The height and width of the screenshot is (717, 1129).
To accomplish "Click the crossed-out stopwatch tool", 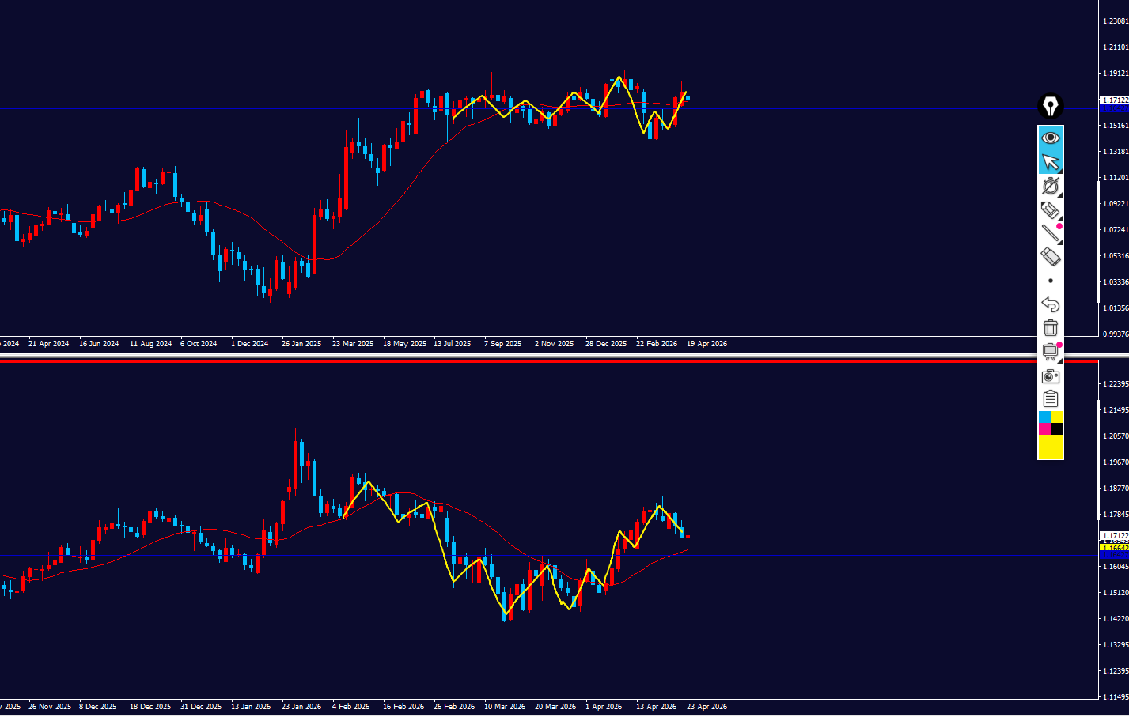I will pos(1050,186).
